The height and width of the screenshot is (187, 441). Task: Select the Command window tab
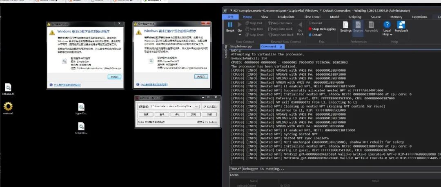coord(268,46)
